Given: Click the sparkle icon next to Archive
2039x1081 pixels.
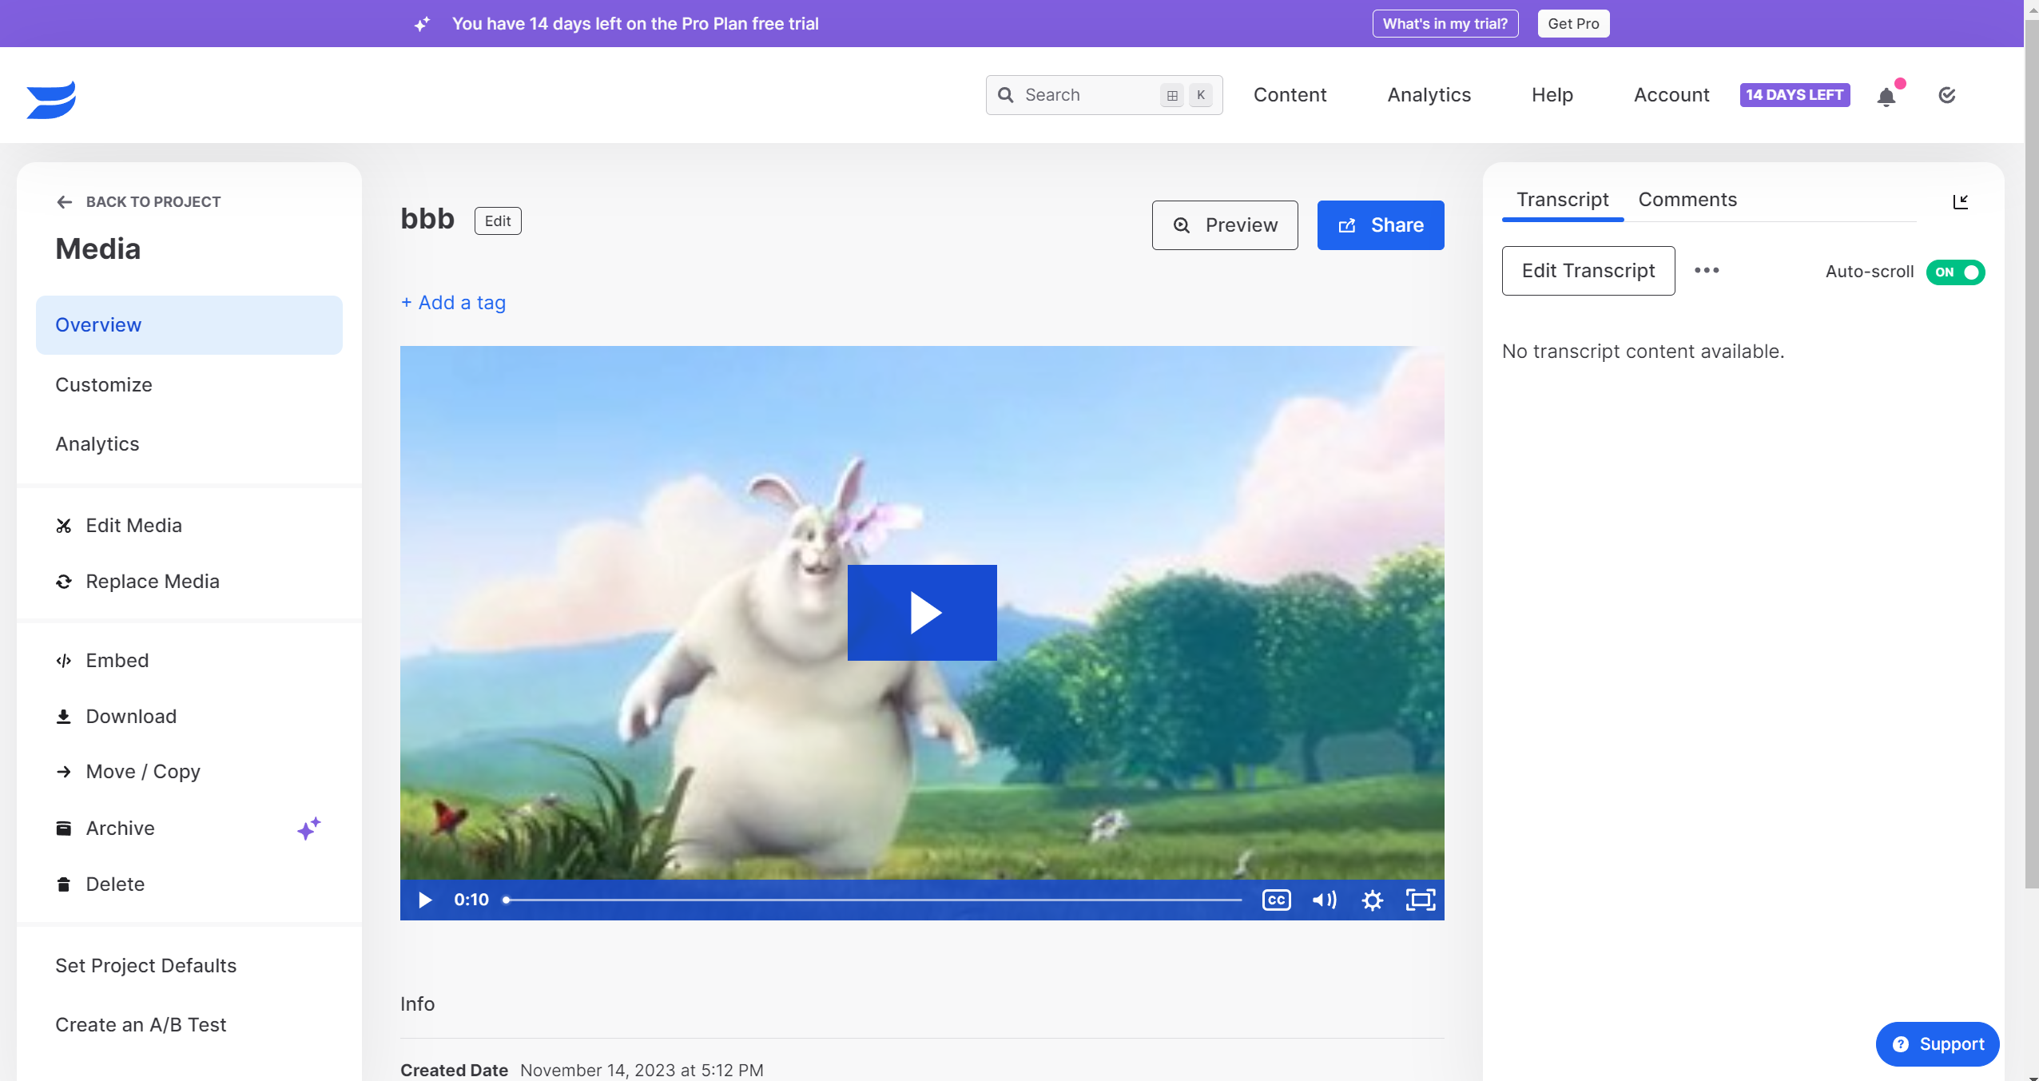Looking at the screenshot, I should tap(308, 829).
